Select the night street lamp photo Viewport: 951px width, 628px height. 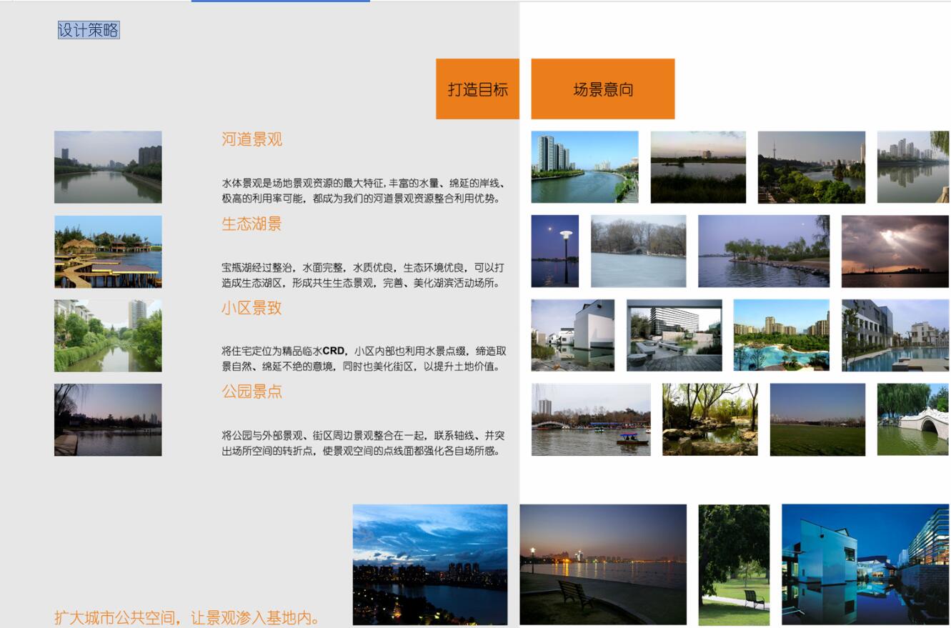555,251
